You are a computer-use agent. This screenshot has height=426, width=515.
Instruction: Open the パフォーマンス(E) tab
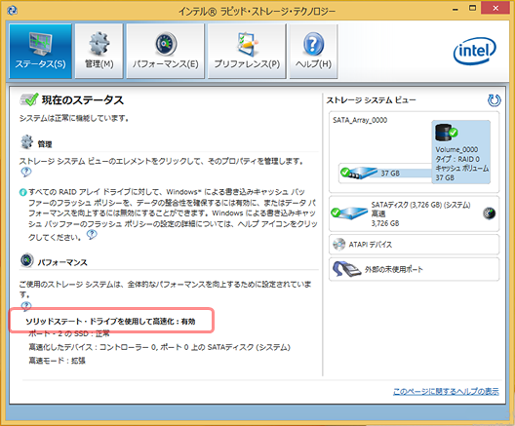click(165, 51)
